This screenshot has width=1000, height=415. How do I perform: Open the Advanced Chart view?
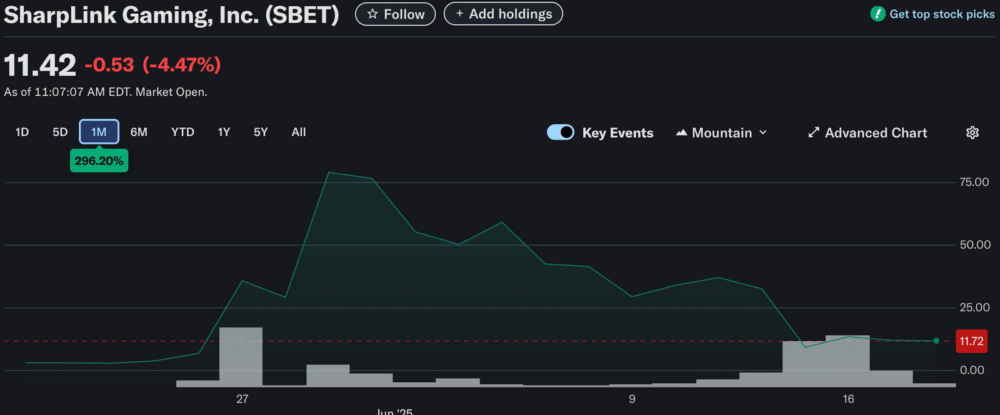point(876,132)
